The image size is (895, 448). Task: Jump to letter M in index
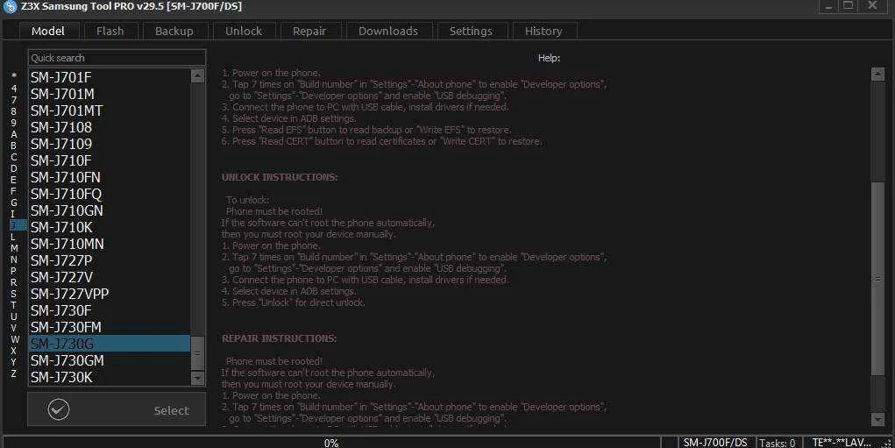14,248
